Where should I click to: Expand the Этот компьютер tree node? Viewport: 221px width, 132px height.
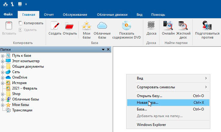tap(3, 61)
